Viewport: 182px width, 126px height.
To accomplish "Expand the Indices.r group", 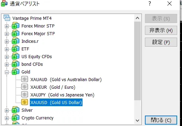I will (x=7, y=42).
